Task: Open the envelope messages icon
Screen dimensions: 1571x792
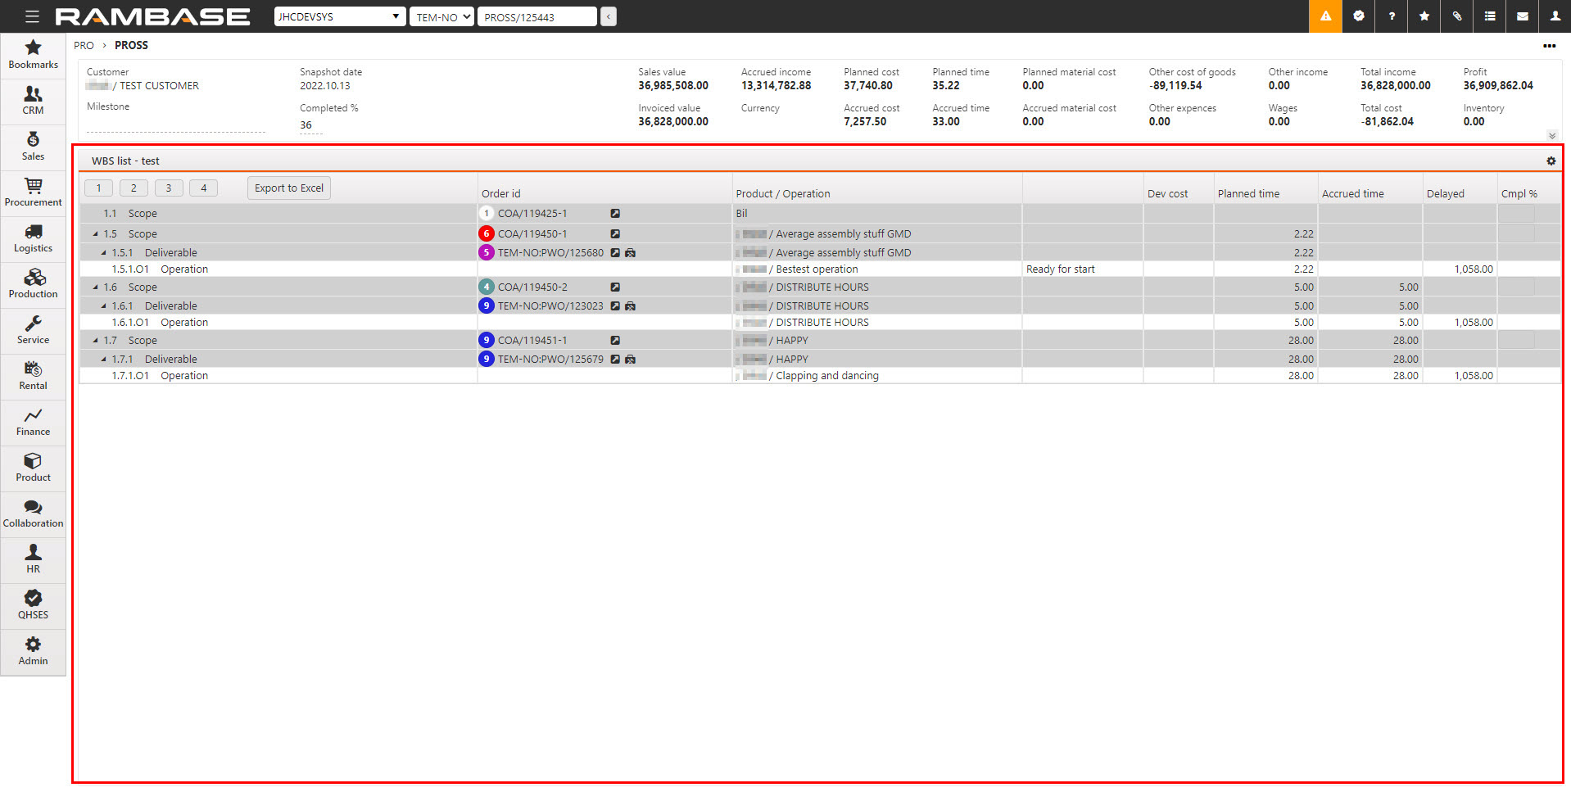Action: click(x=1523, y=16)
